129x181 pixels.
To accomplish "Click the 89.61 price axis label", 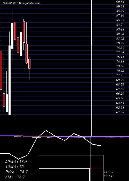I will coord(120,6).
